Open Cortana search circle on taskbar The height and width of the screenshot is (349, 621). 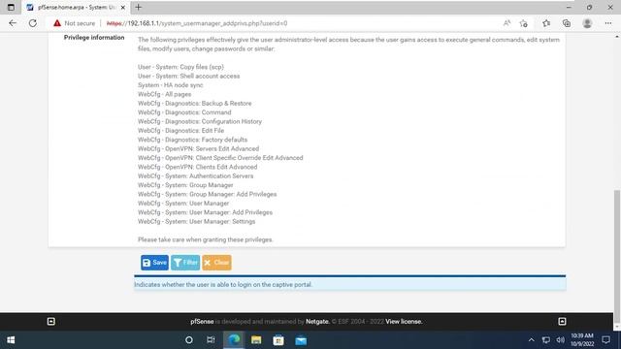[x=189, y=340]
